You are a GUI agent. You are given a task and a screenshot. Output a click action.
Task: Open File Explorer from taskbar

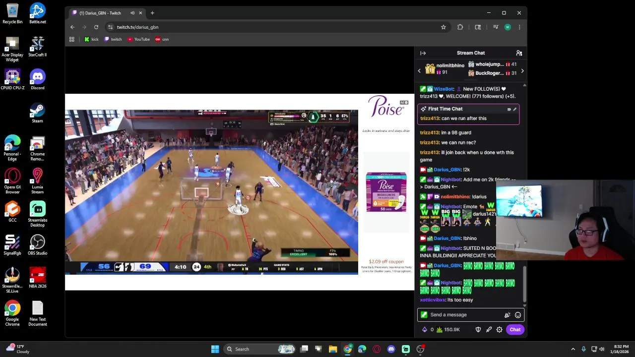(x=333, y=349)
